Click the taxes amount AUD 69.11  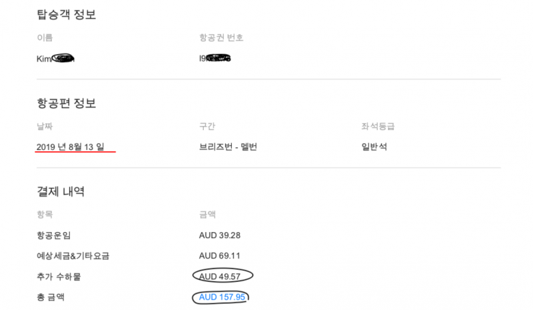click(x=220, y=255)
